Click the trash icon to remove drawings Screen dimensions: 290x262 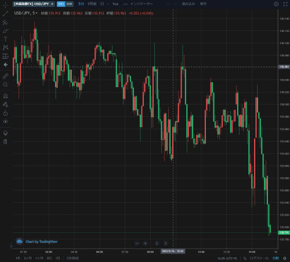pyautogui.click(x=5, y=142)
